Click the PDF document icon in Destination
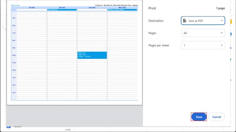 pyautogui.click(x=185, y=21)
